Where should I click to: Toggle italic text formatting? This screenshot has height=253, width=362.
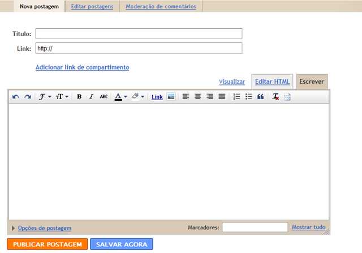click(x=91, y=97)
